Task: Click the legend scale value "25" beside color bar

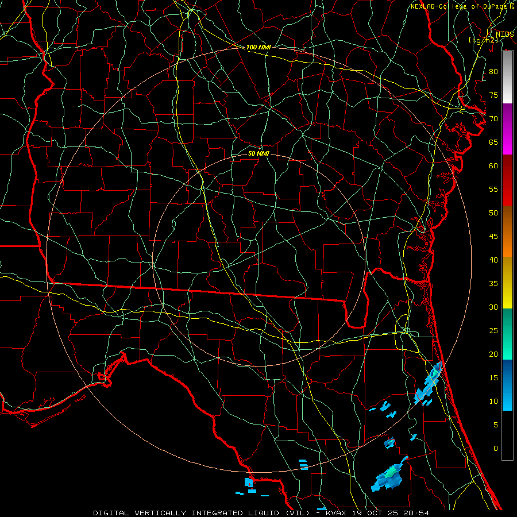Action: click(x=493, y=330)
